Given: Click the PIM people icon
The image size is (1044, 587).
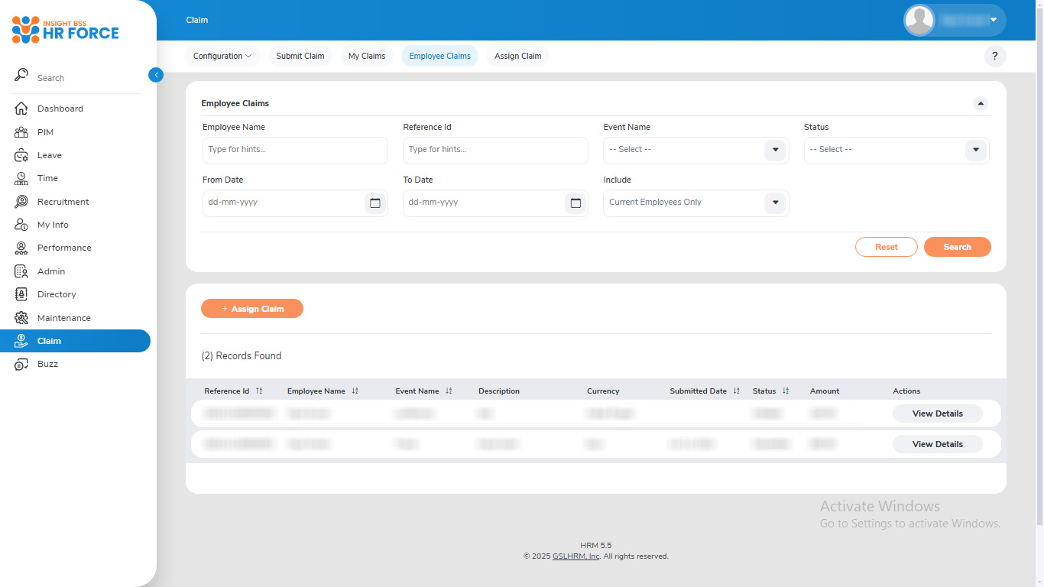Looking at the screenshot, I should tap(21, 132).
